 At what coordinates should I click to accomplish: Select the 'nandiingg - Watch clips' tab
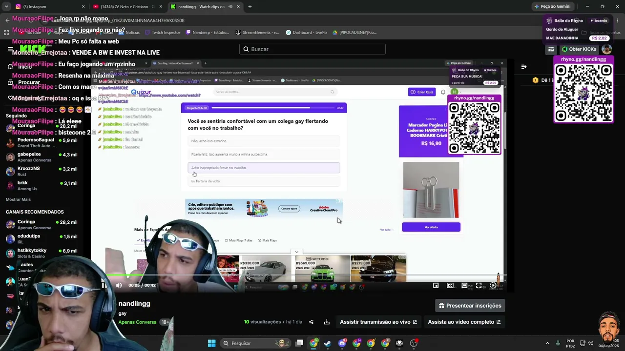tap(205, 7)
